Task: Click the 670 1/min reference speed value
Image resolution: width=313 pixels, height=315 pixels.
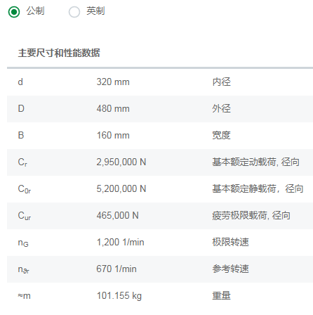Action: pos(116,269)
